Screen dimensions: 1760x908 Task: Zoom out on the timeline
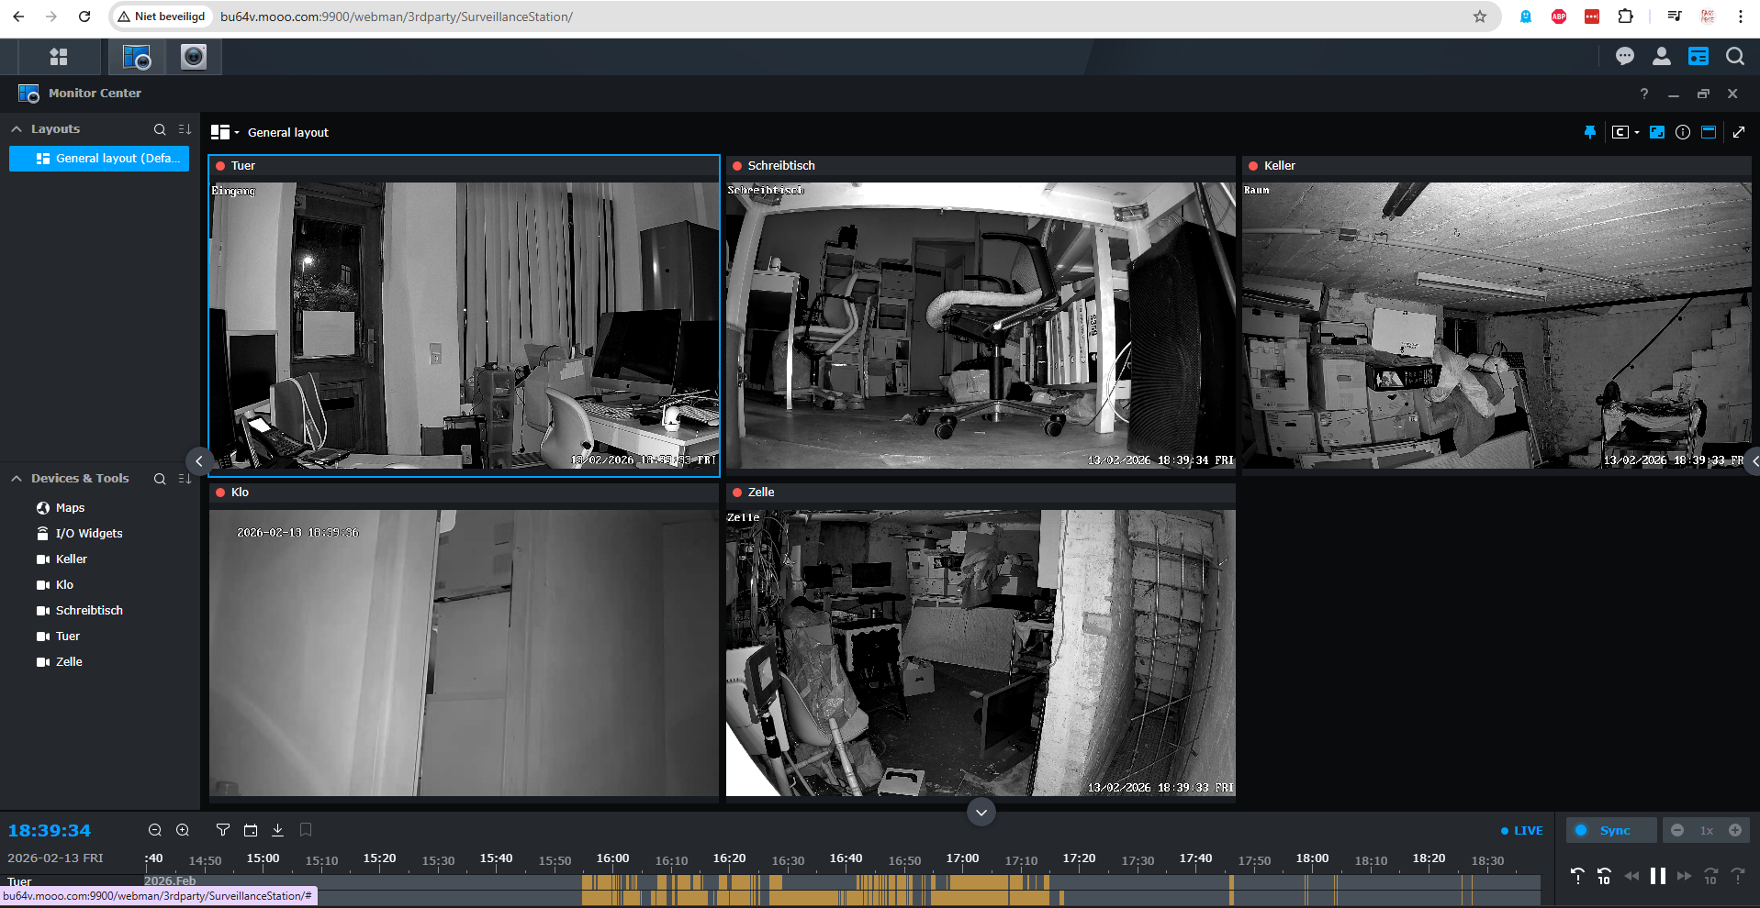(155, 830)
